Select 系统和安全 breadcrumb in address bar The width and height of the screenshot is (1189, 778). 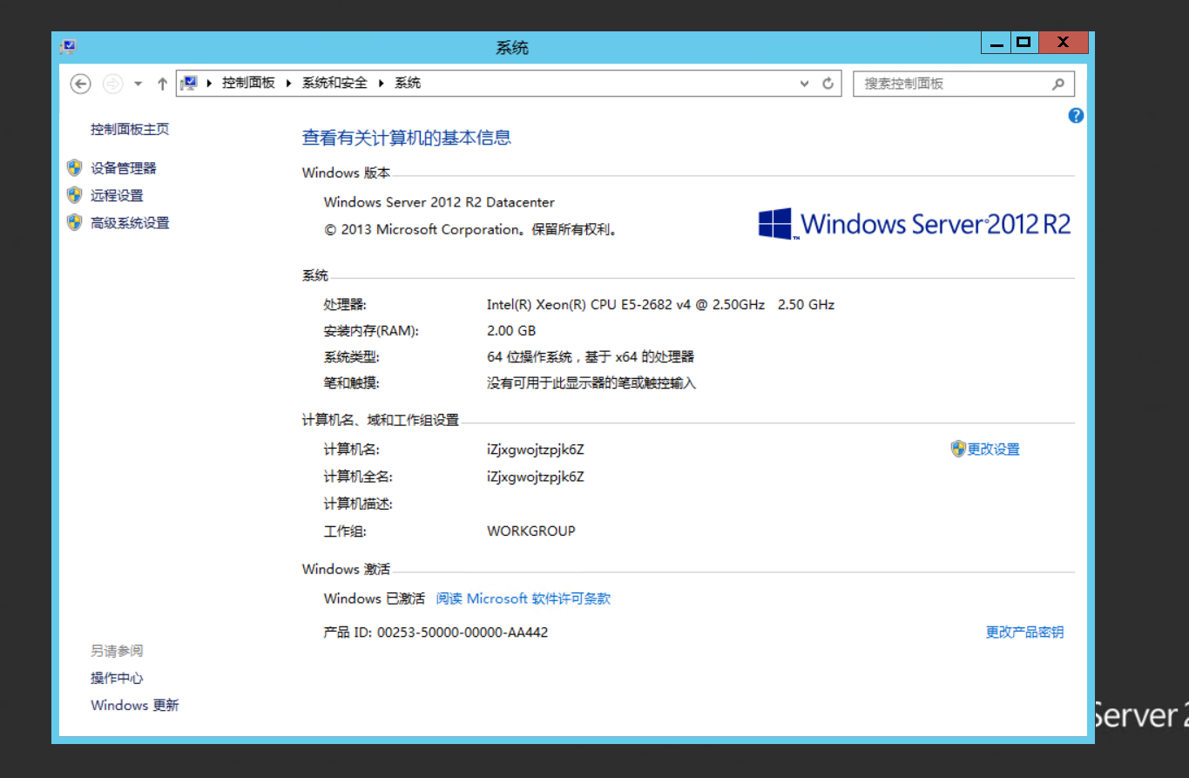334,83
